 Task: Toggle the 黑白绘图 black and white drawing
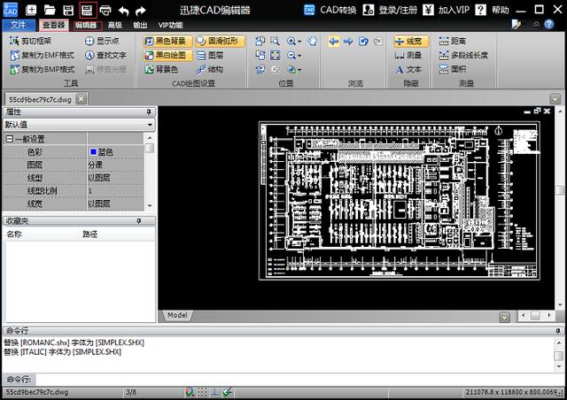(x=167, y=55)
